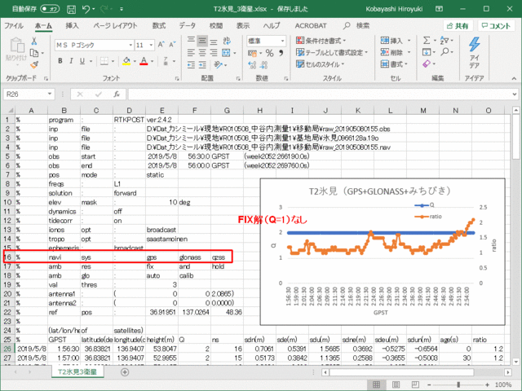Toggle the Page Break Preview button in the status bar

(415, 384)
